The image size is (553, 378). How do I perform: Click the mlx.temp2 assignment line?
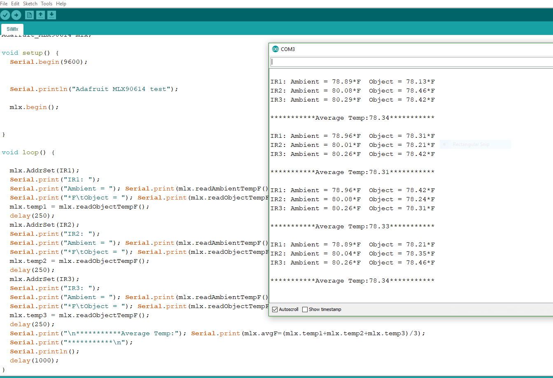(80, 261)
